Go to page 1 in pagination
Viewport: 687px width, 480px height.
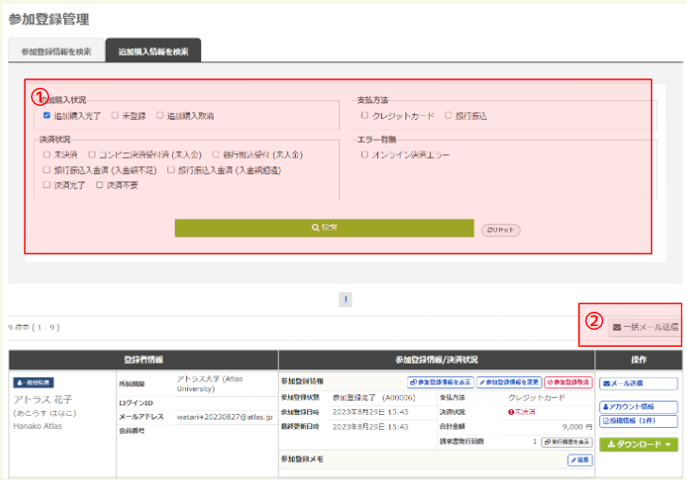(x=345, y=299)
